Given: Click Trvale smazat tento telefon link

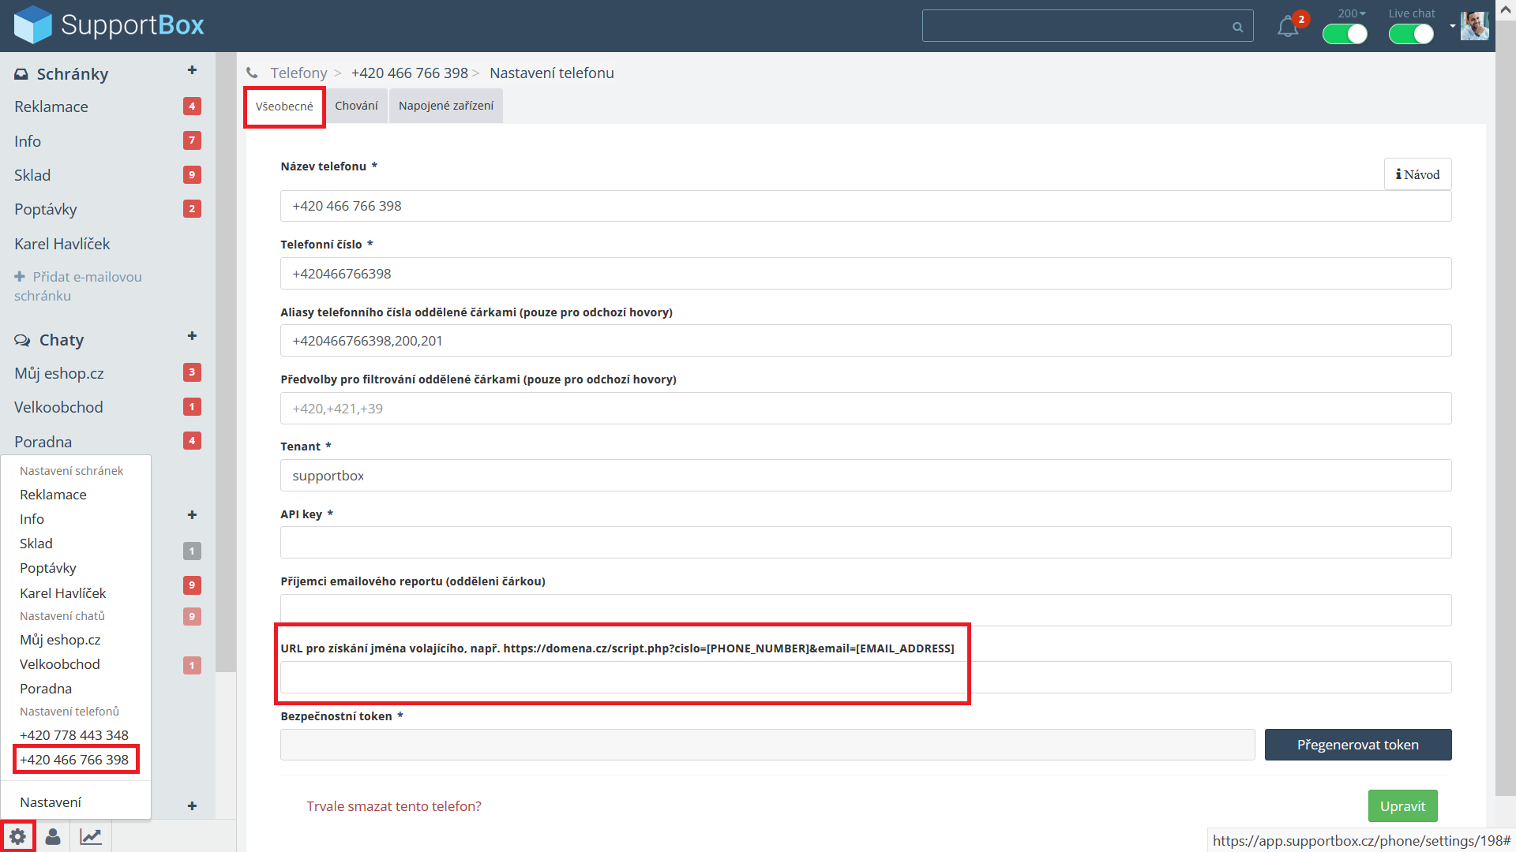Looking at the screenshot, I should tap(394, 806).
